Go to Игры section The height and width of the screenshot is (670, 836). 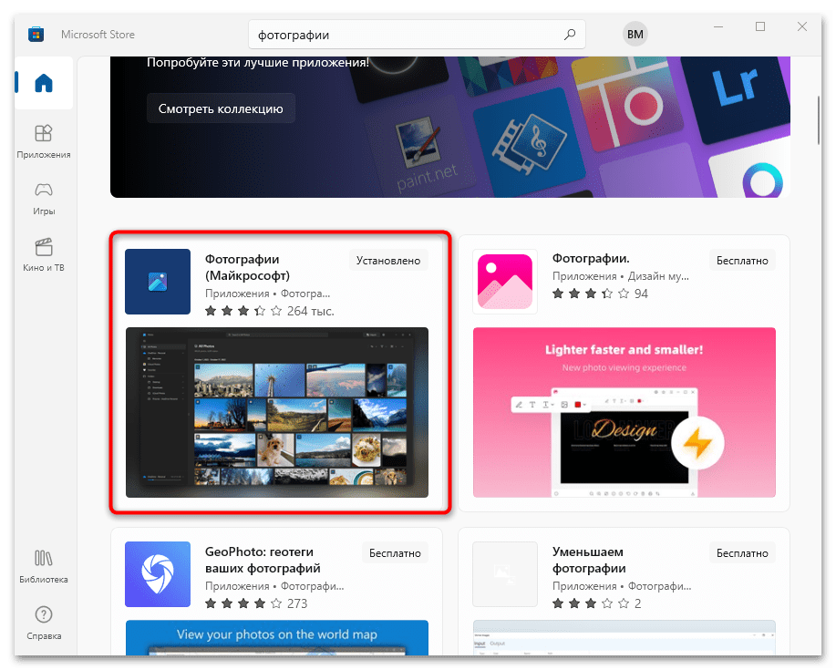(44, 199)
